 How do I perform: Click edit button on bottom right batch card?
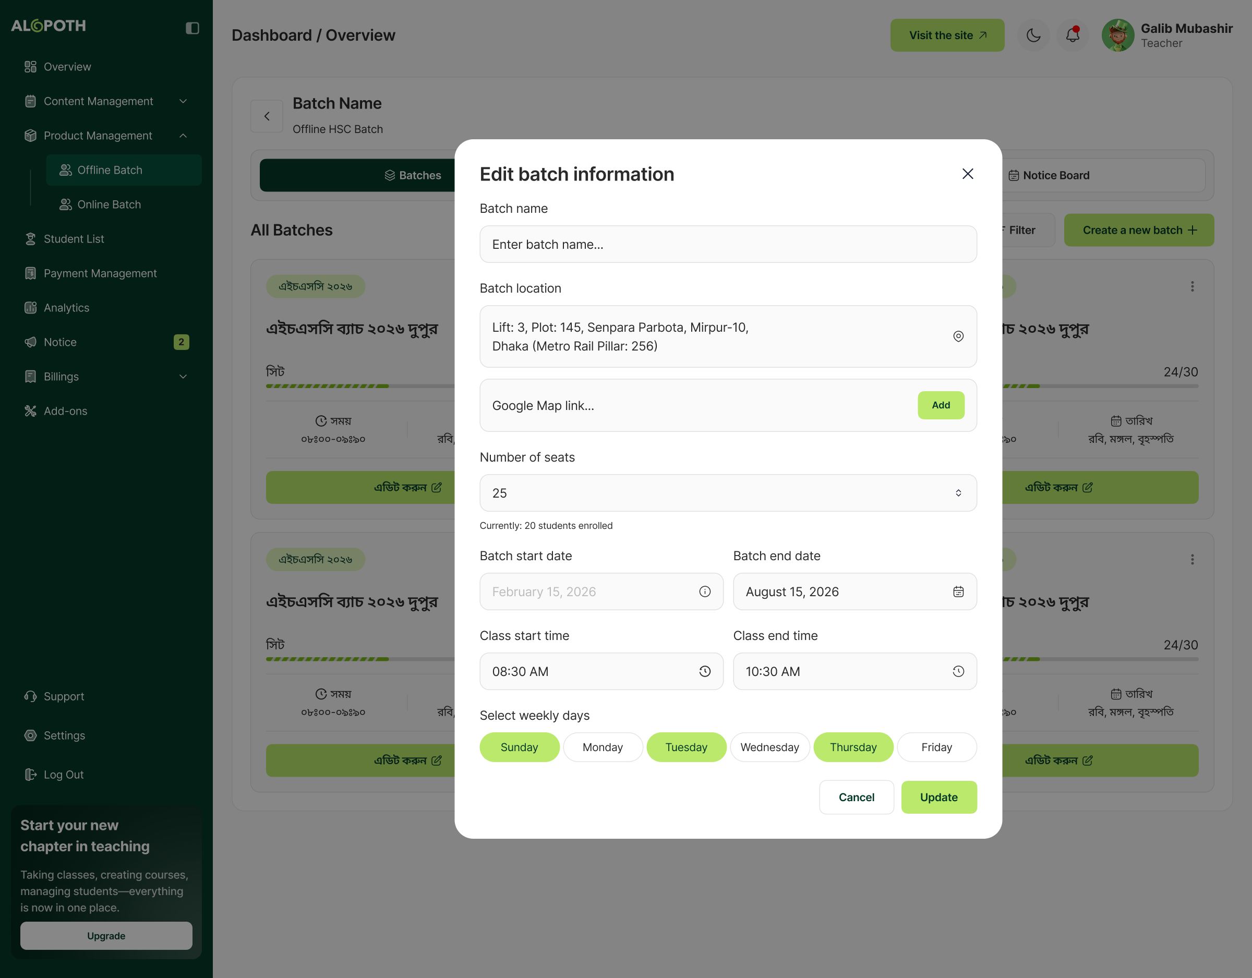pyautogui.click(x=1100, y=760)
